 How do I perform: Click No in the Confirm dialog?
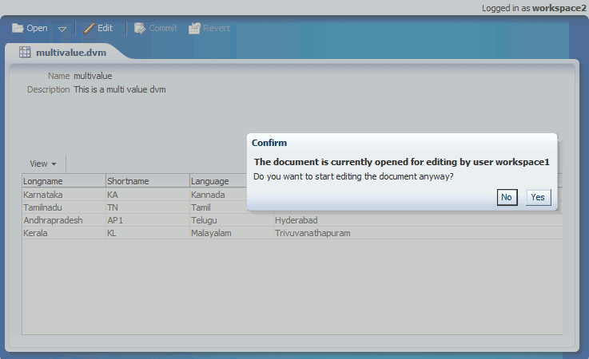tap(507, 197)
